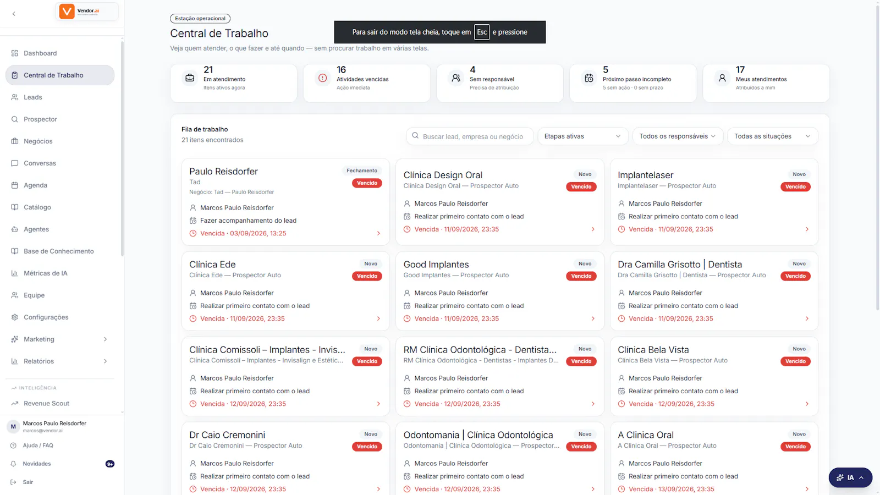
Task: Click the Ajuda / FAQ help icon
Action: tap(14, 446)
